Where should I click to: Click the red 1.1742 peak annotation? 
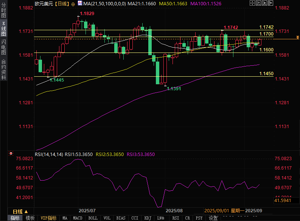coord(231,28)
